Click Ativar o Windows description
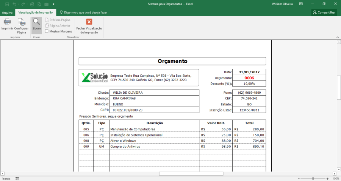The width and height of the screenshot is (341, 181). (123, 141)
